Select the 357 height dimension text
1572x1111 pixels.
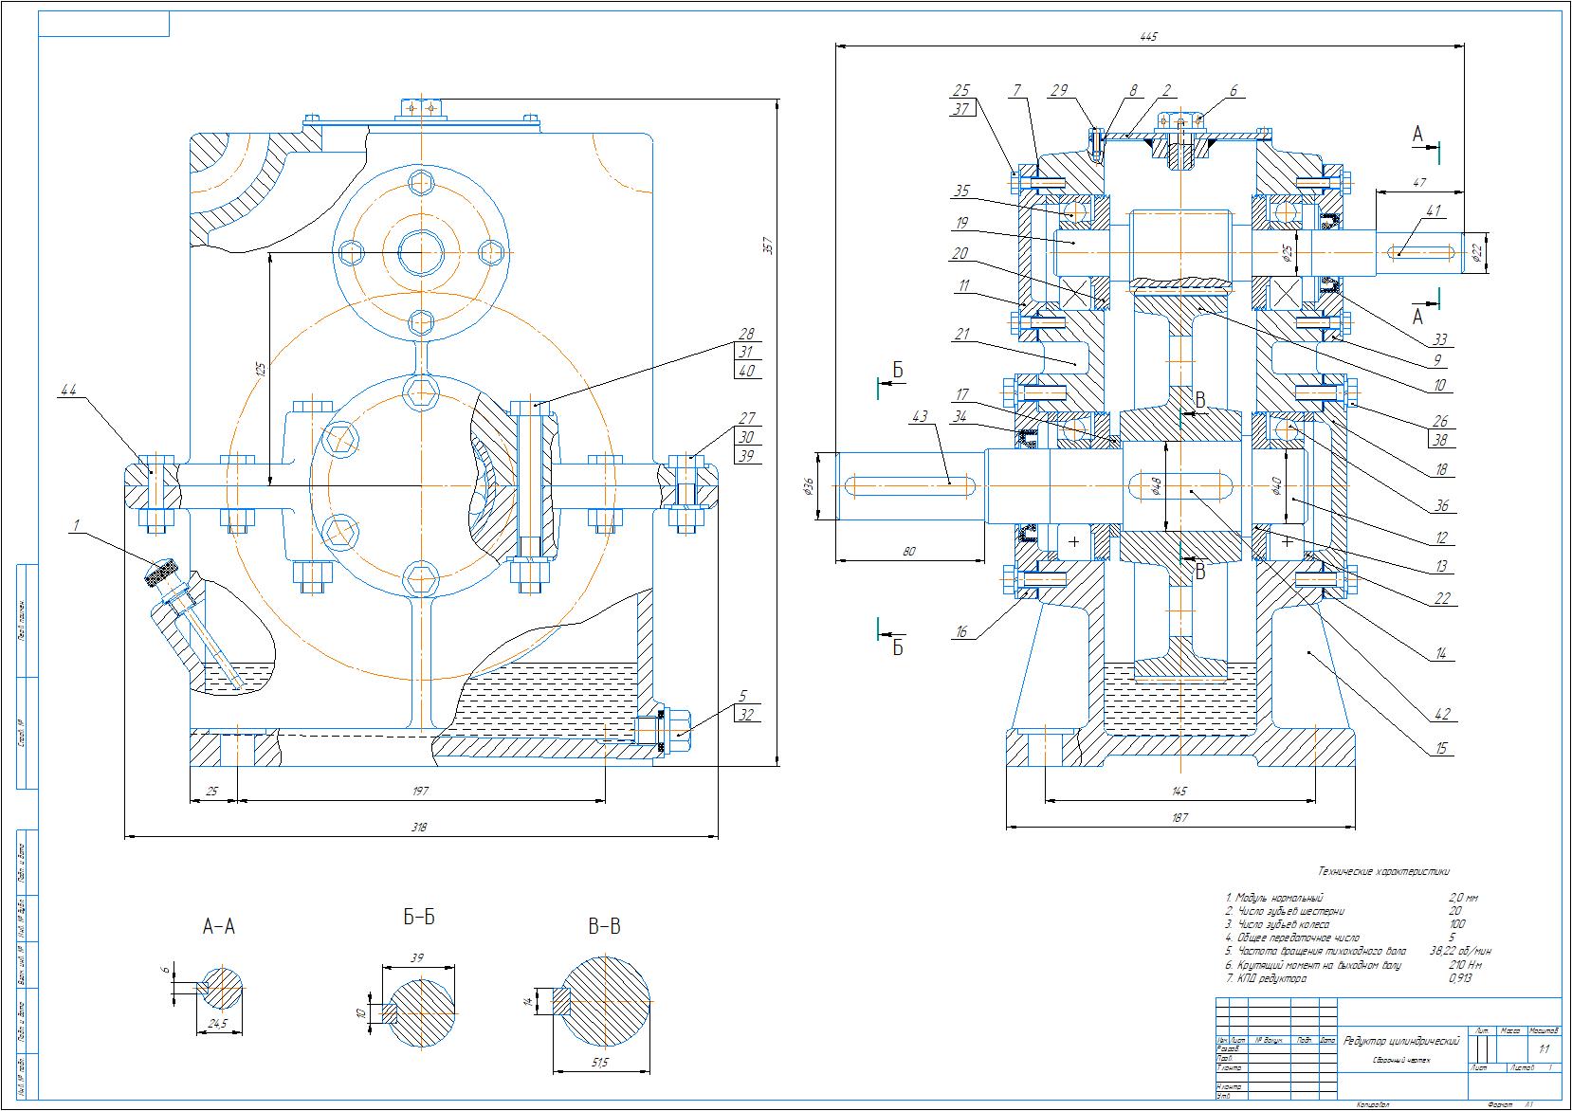(770, 245)
